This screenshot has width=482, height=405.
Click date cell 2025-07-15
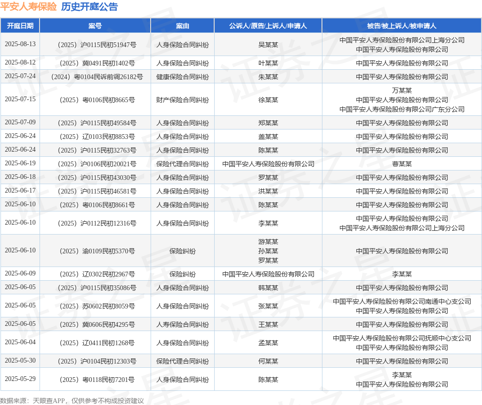click(20, 99)
